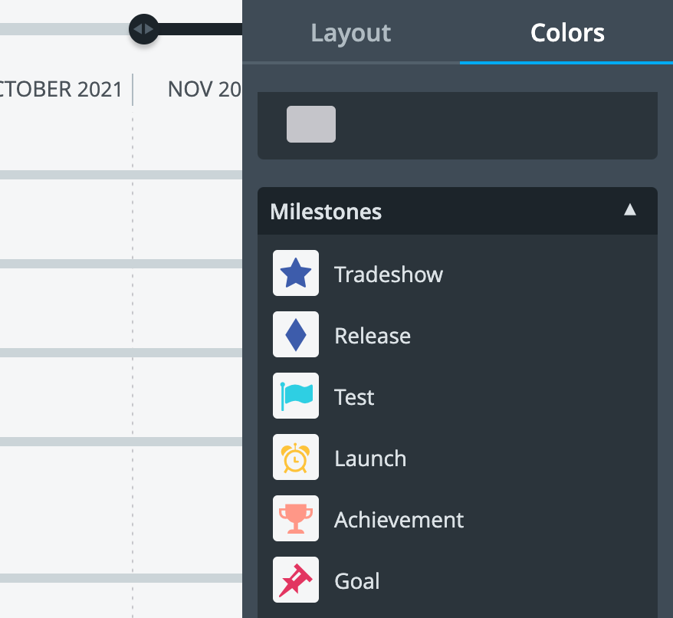Click the Achievement milestone label
The width and height of the screenshot is (673, 618).
click(399, 520)
